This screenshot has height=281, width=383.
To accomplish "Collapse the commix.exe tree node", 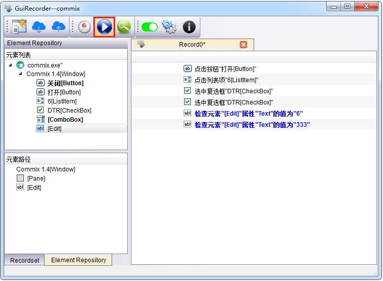I will coord(11,65).
